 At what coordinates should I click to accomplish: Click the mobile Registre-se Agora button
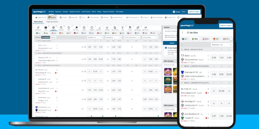coord(226,26)
